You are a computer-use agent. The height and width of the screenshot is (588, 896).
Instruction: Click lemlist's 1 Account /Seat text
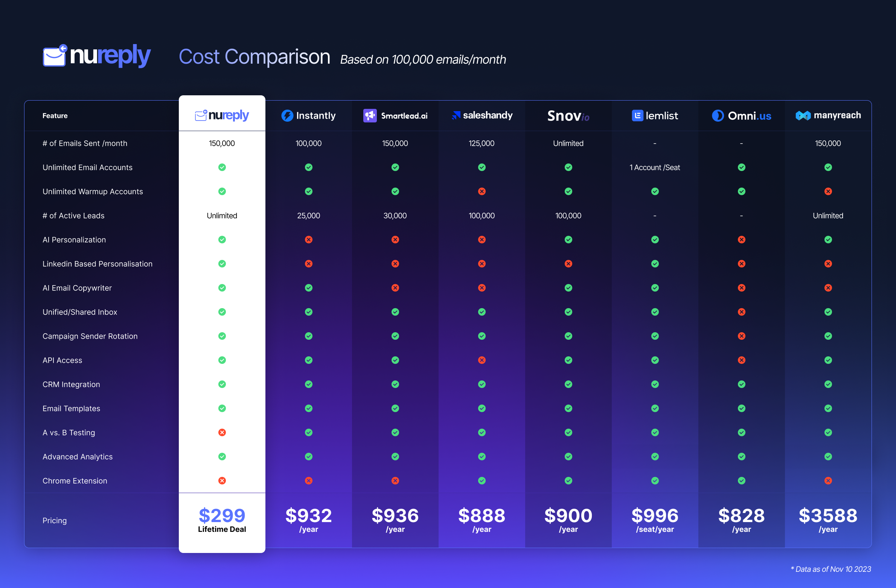tap(655, 167)
